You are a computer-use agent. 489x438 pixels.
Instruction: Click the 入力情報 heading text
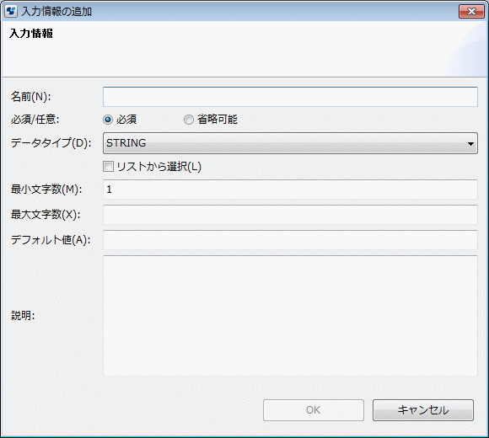point(31,34)
